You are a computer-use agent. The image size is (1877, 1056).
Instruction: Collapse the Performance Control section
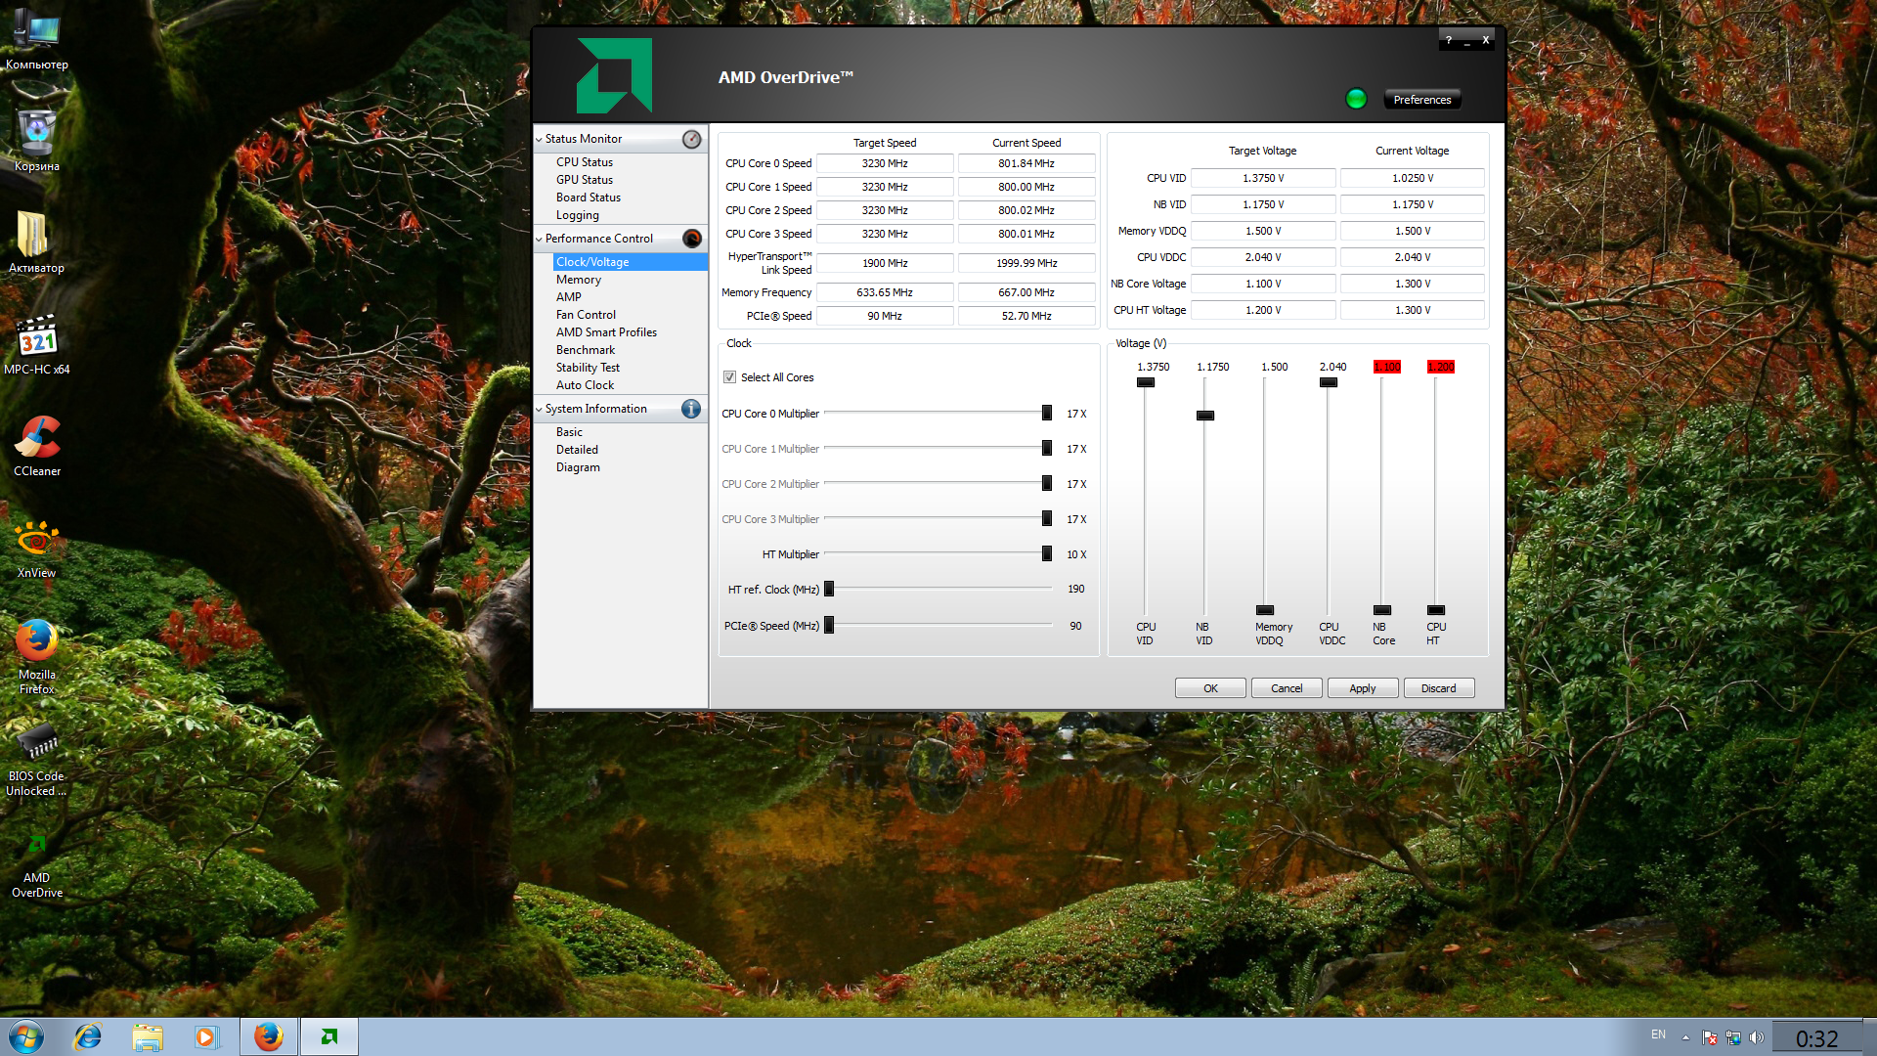539,239
